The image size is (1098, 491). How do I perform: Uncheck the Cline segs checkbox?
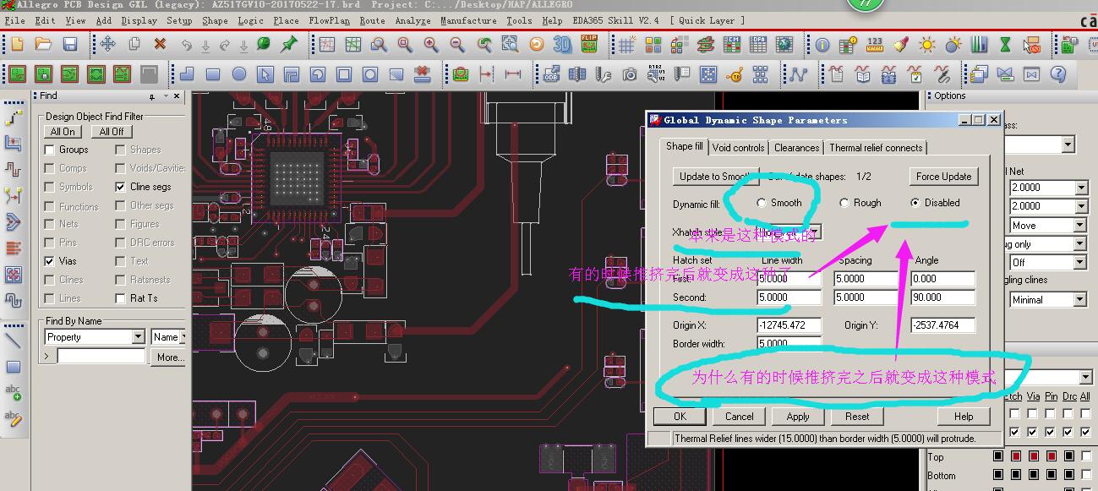[121, 187]
